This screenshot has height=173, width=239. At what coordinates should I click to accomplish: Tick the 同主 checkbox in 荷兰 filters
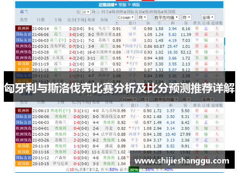click(x=98, y=12)
